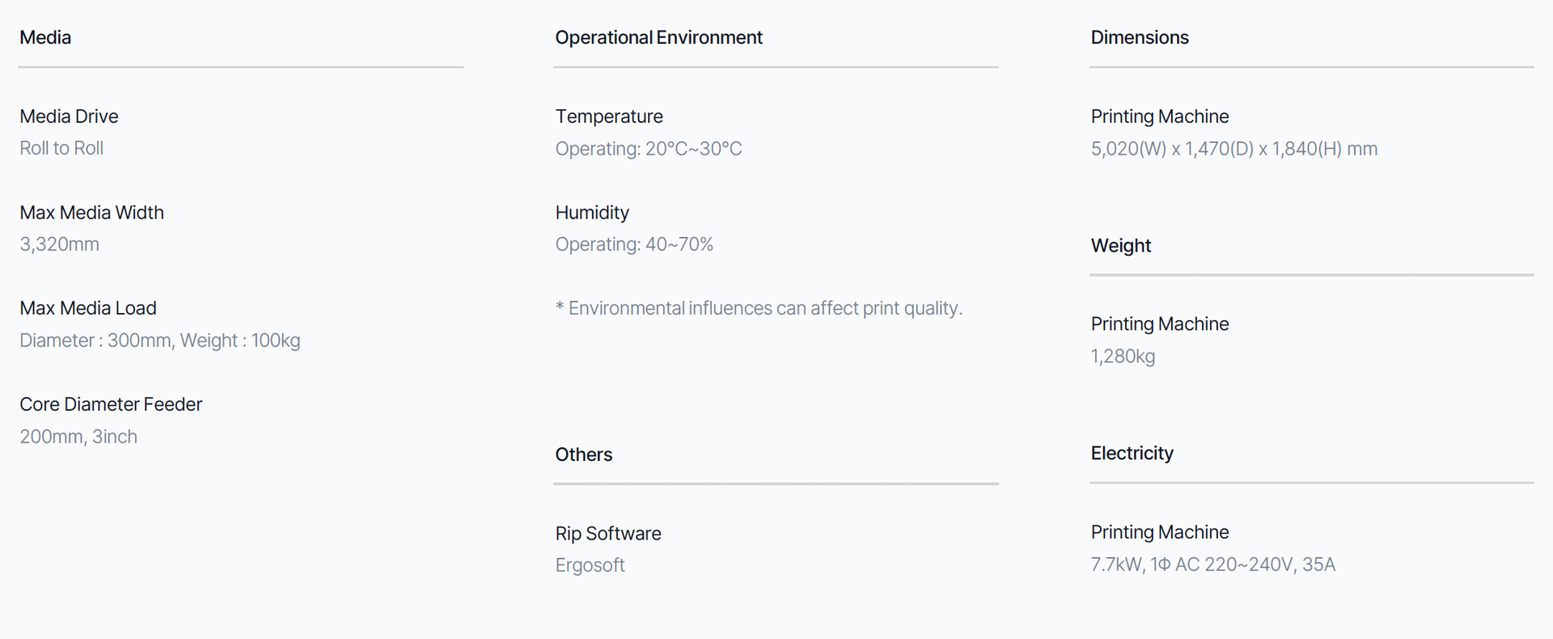Click the environmental influences footnote
The image size is (1553, 639).
(x=759, y=308)
